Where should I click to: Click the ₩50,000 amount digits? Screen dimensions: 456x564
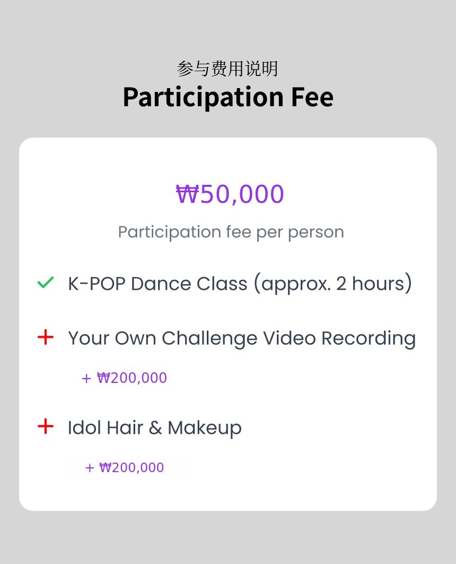pyautogui.click(x=242, y=194)
